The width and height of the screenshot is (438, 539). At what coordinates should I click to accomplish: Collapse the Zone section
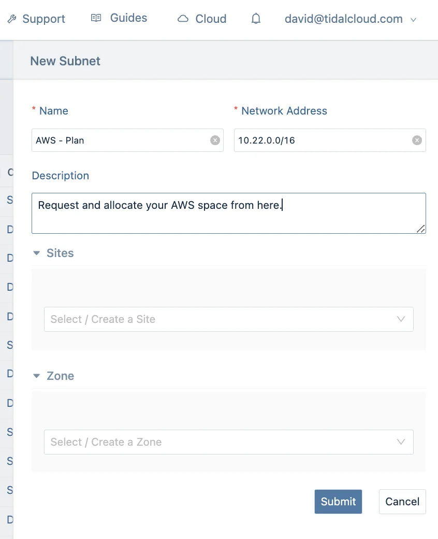[x=36, y=376]
